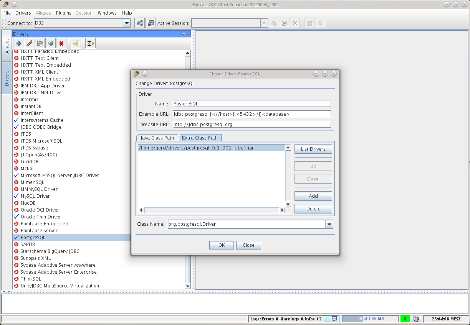Select the checkmark toggle beside MySQL Driver

coord(16,196)
